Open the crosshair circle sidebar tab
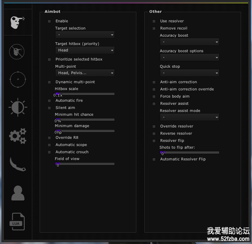252x244 pixels. pos(17,79)
